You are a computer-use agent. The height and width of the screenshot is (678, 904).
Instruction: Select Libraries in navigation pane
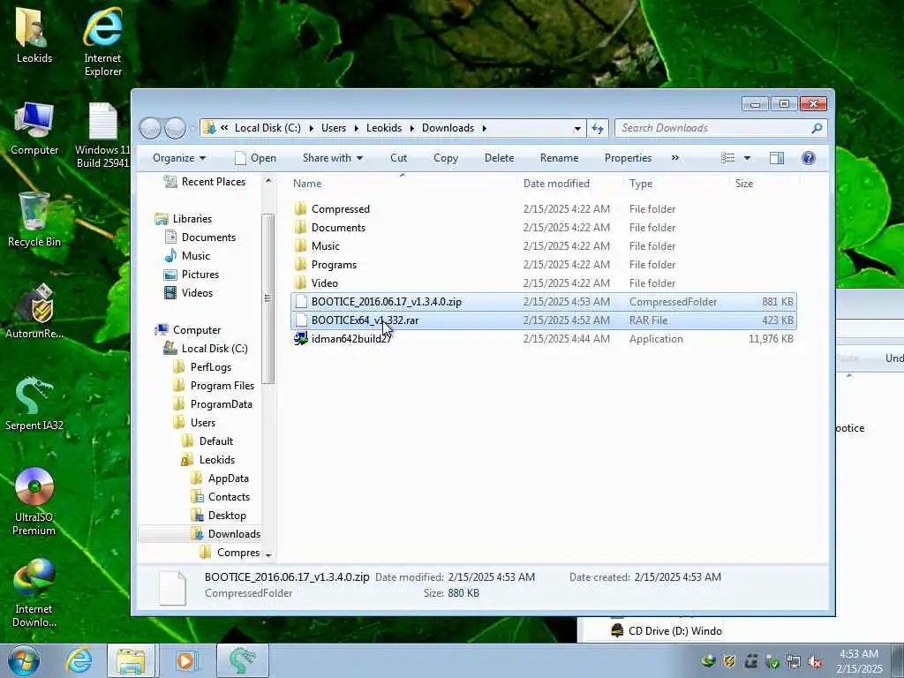click(184, 219)
